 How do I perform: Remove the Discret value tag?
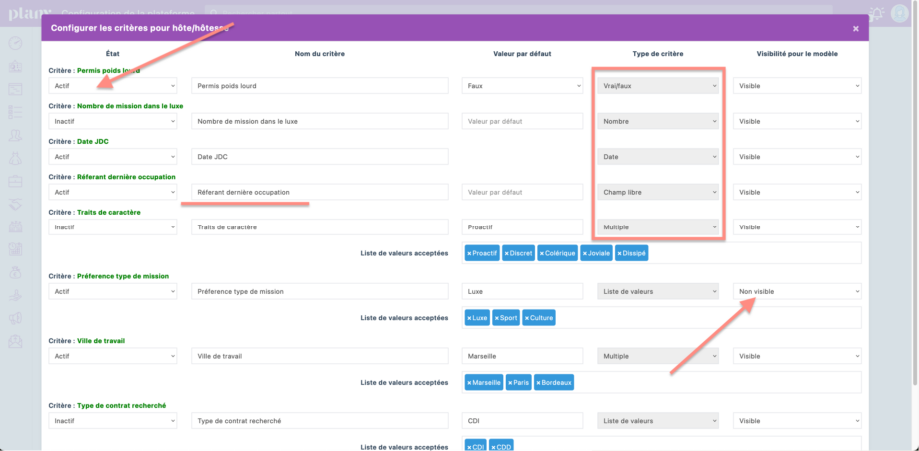[508, 253]
